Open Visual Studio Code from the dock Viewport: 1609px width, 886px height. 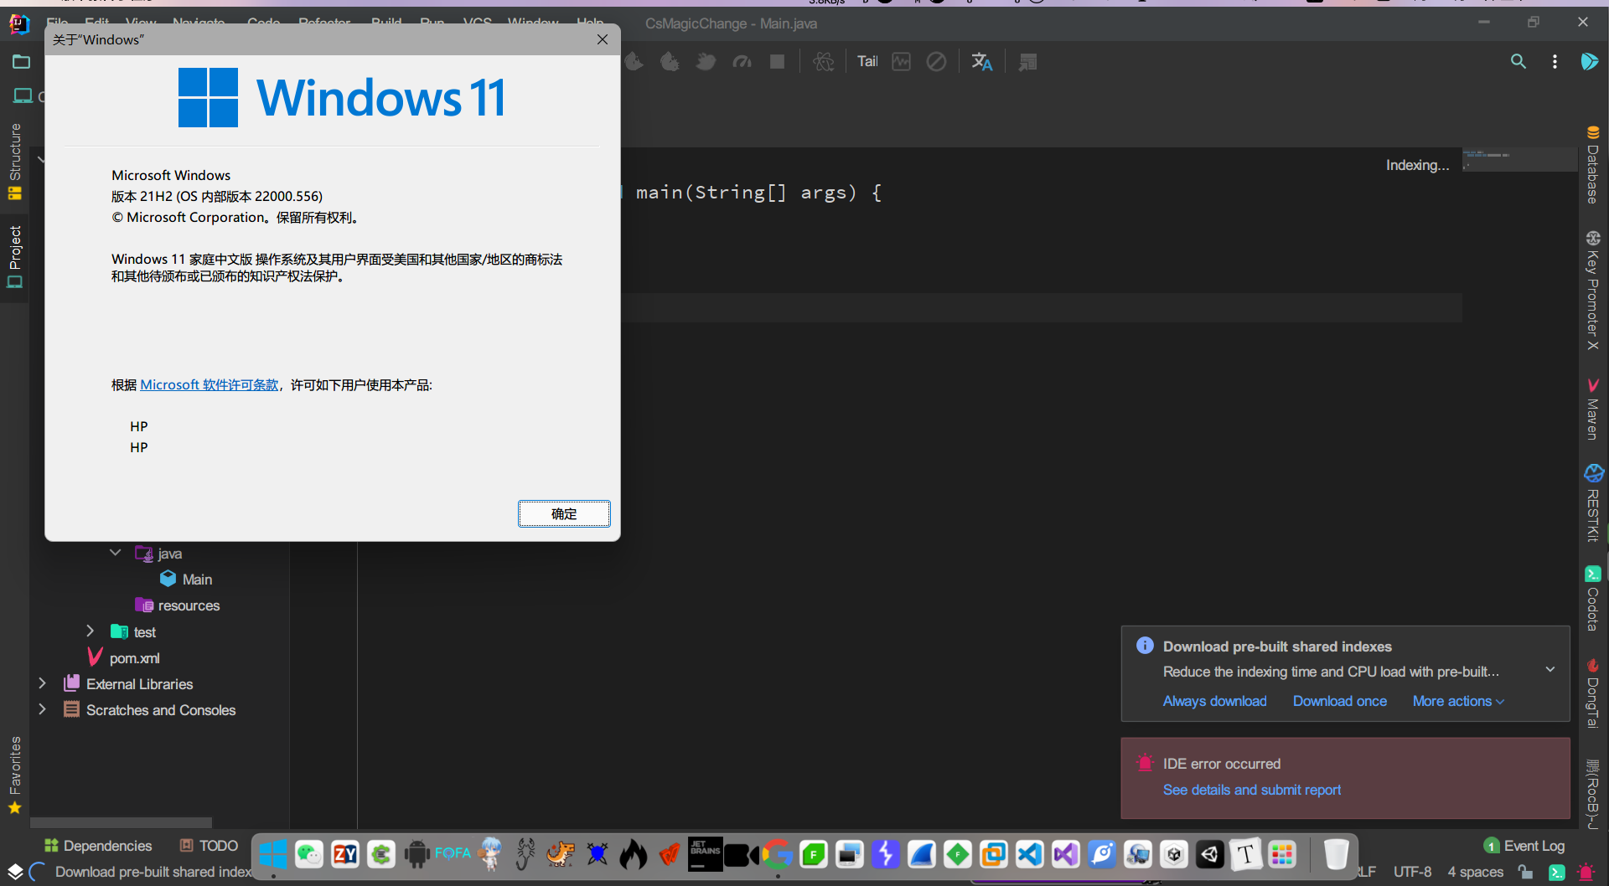1030,854
